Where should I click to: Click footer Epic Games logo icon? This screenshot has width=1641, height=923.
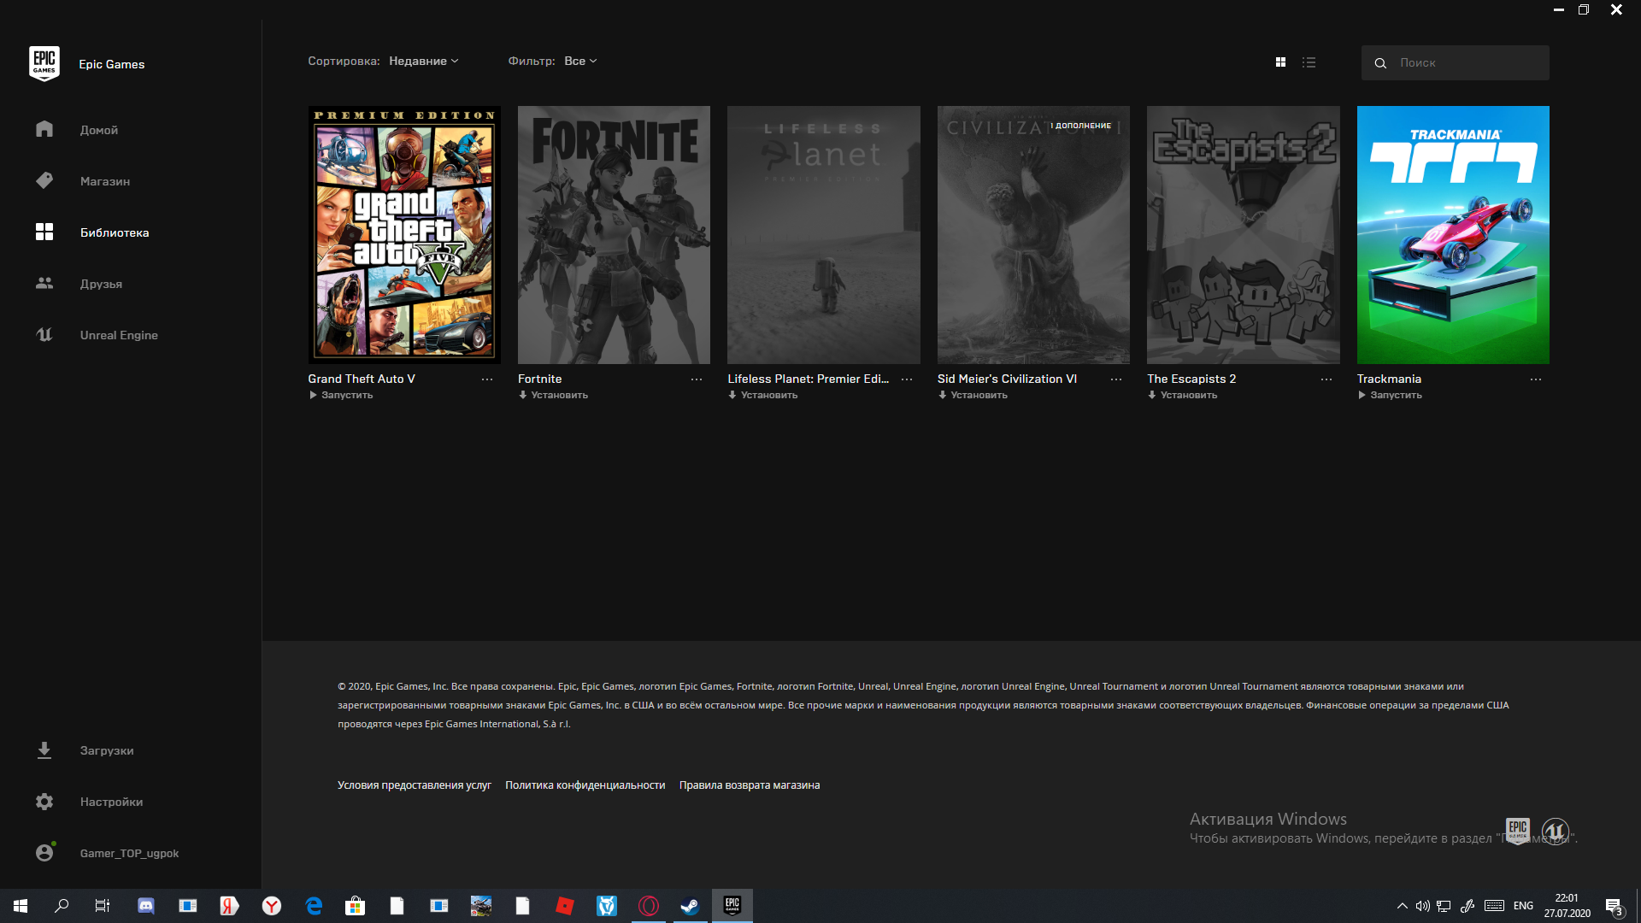pyautogui.click(x=1518, y=830)
